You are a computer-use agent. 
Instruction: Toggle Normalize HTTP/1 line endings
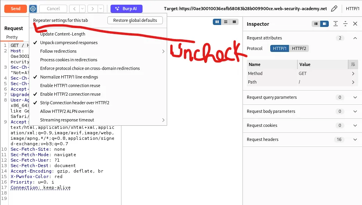98,77
